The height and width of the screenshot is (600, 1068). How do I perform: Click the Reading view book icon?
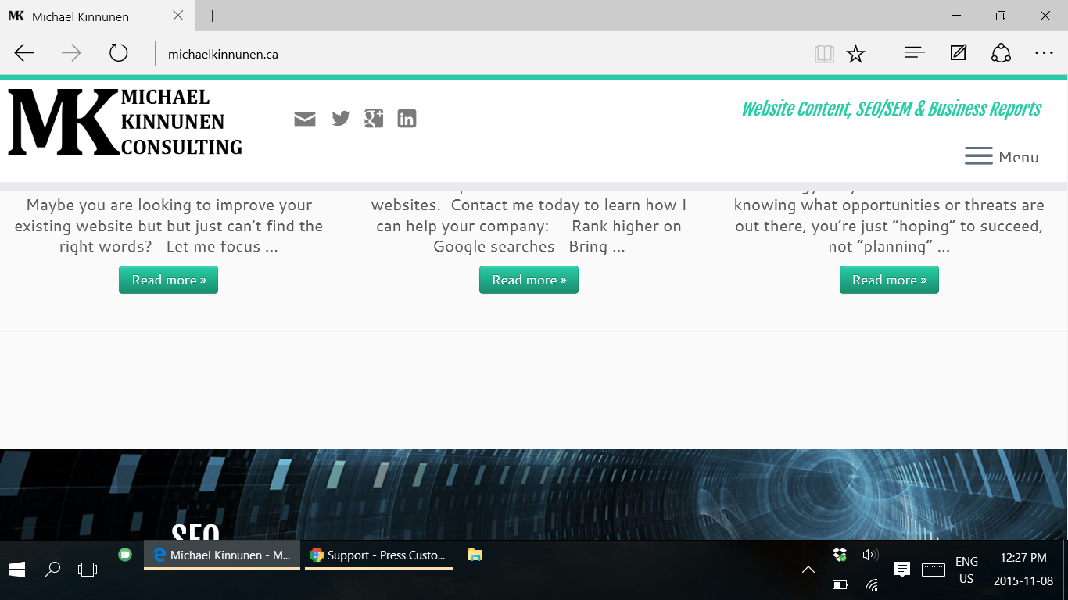pos(824,54)
